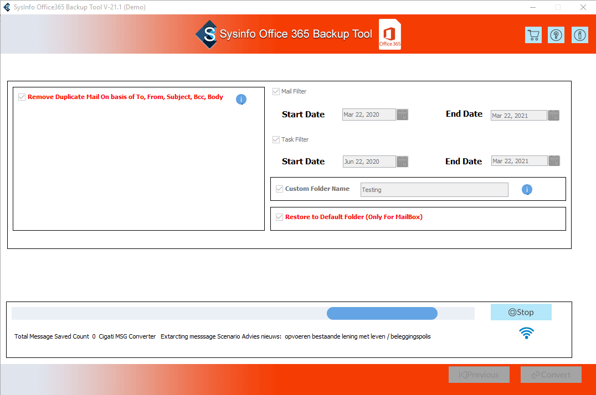596x395 pixels.
Task: Click the Sysinfo S logo in banner
Action: pyautogui.click(x=207, y=34)
